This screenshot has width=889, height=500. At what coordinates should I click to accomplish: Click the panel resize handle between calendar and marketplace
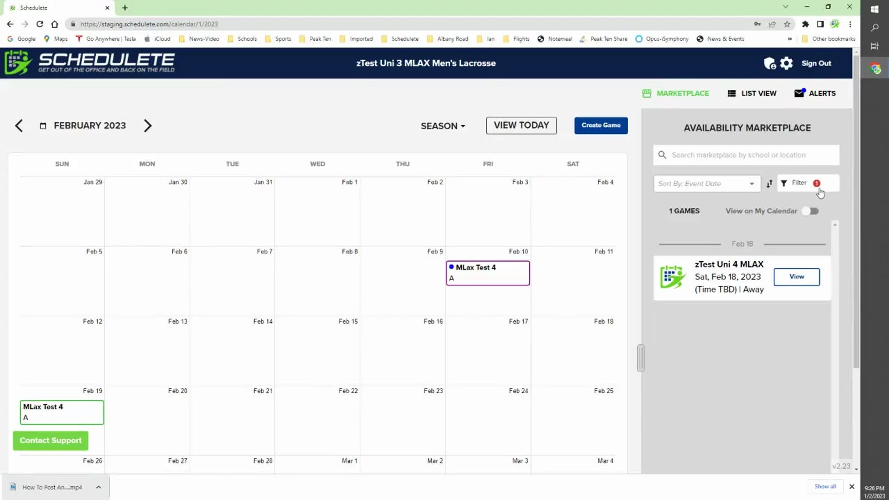click(640, 358)
